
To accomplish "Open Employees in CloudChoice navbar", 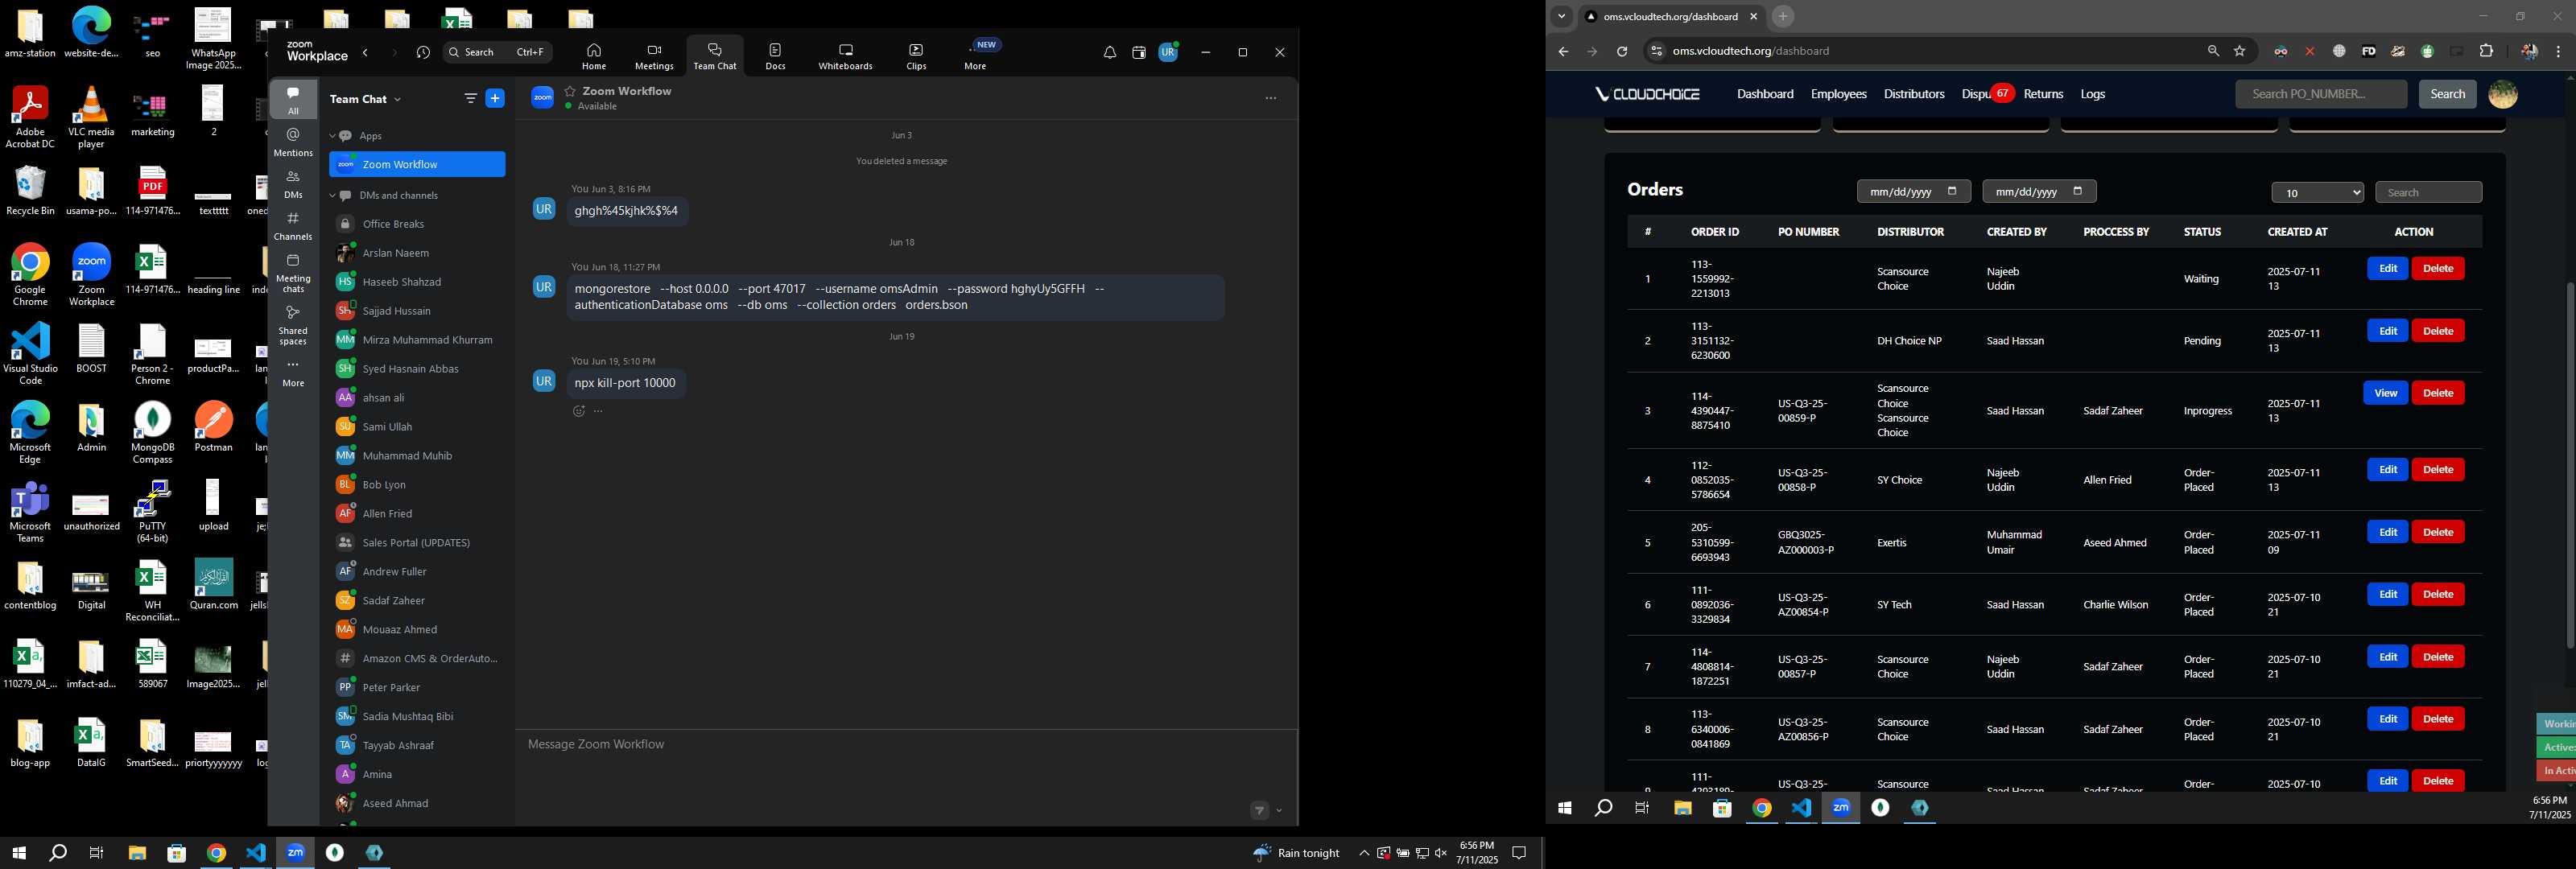I will pyautogui.click(x=1838, y=94).
